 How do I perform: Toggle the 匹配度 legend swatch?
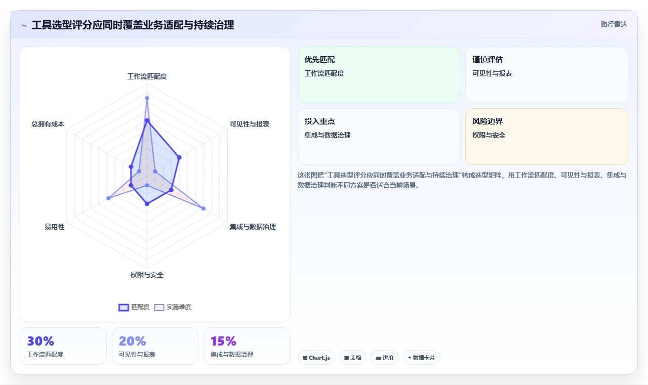pos(124,307)
